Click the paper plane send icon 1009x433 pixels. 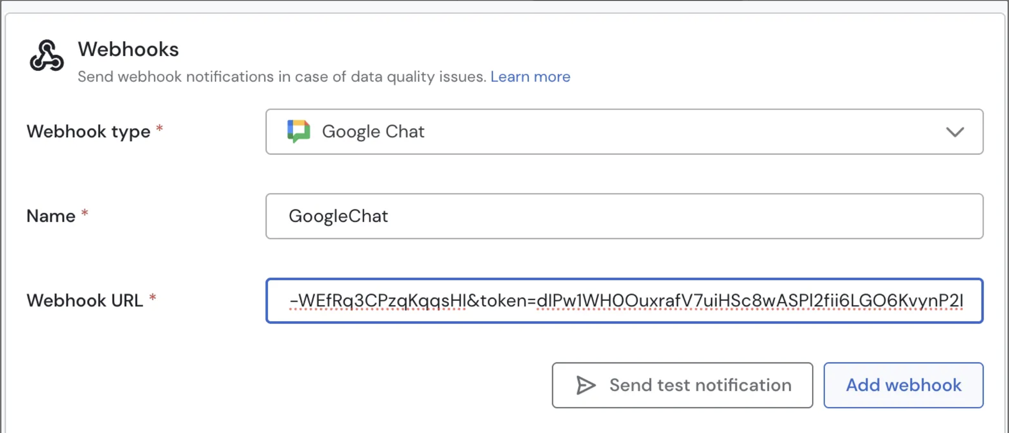click(x=586, y=385)
